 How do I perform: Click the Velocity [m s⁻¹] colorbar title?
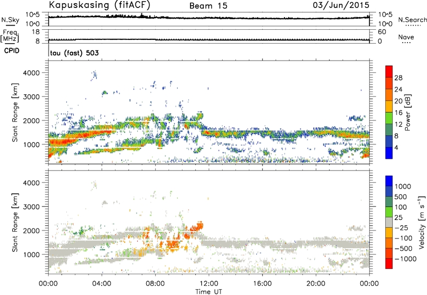click(422, 222)
